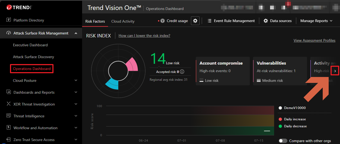Collapse the Attack Surface Risk Management section
Screen dimensions: 340x144
76,33
